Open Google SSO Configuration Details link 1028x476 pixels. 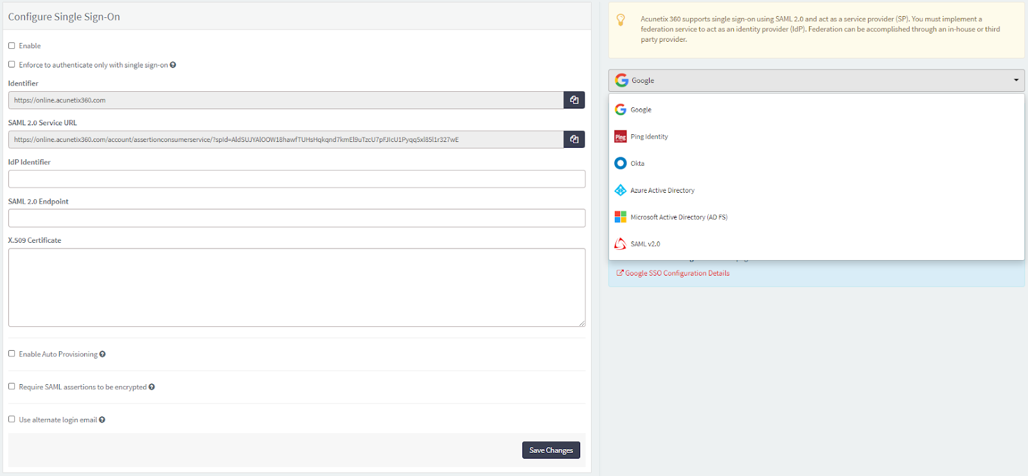point(673,273)
